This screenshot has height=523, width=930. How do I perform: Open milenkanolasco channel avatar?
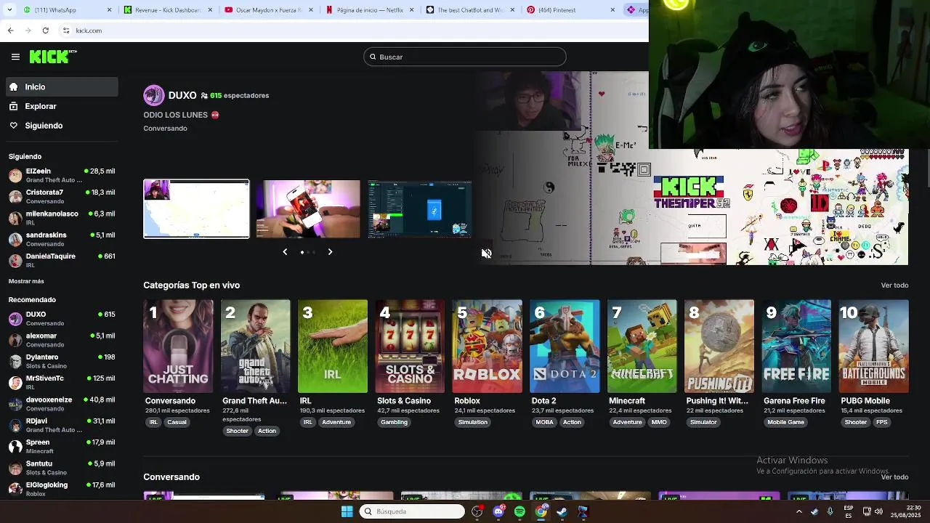(x=15, y=218)
